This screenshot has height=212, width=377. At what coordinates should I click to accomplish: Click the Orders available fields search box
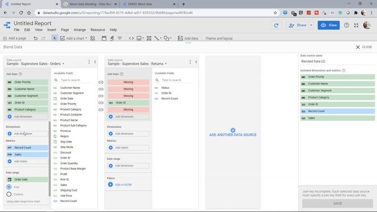pos(73,80)
